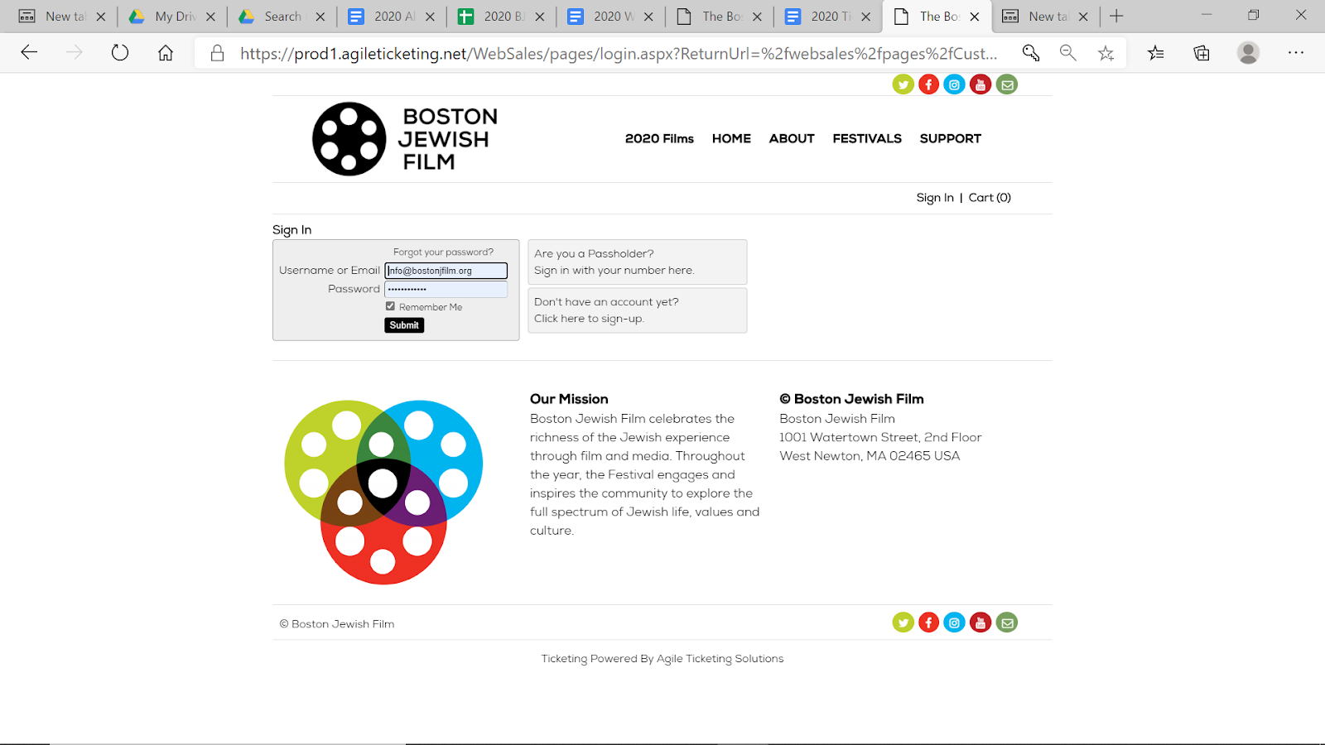Screen dimensions: 1325x745
Task: Open Instagram icon in the page header
Action: click(x=955, y=84)
